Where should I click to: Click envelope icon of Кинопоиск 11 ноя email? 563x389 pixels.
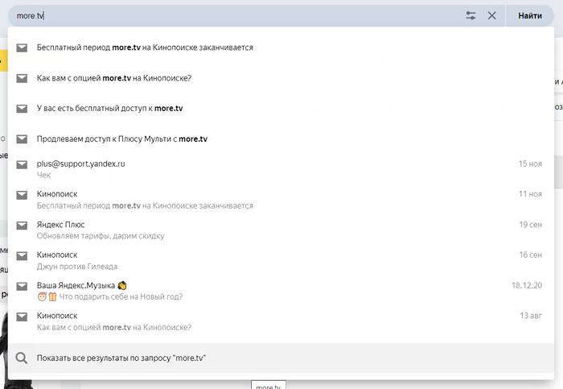pyautogui.click(x=22, y=195)
